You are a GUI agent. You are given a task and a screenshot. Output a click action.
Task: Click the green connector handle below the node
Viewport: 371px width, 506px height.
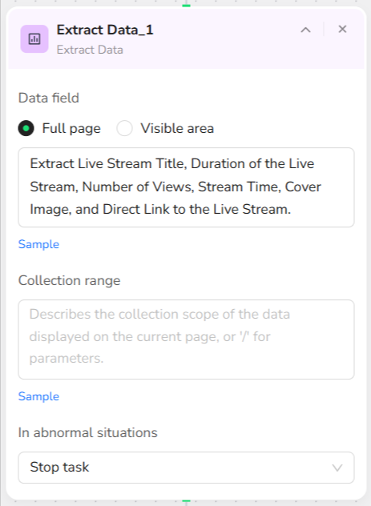click(x=187, y=501)
